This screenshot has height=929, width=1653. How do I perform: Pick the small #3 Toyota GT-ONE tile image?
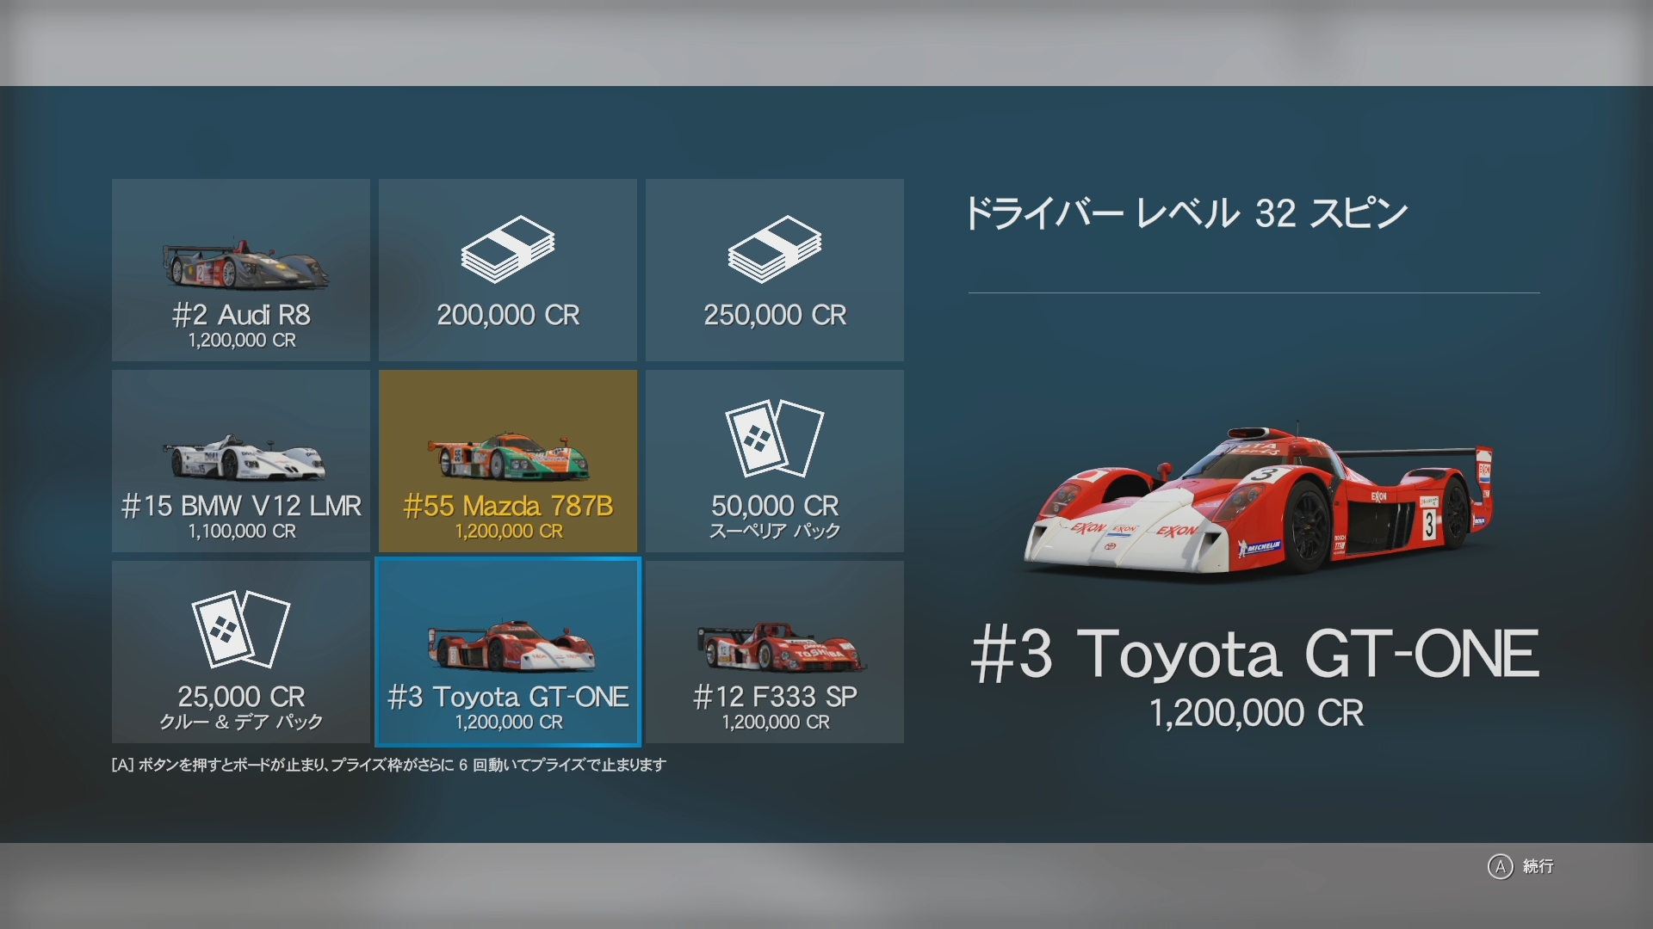coord(511,646)
